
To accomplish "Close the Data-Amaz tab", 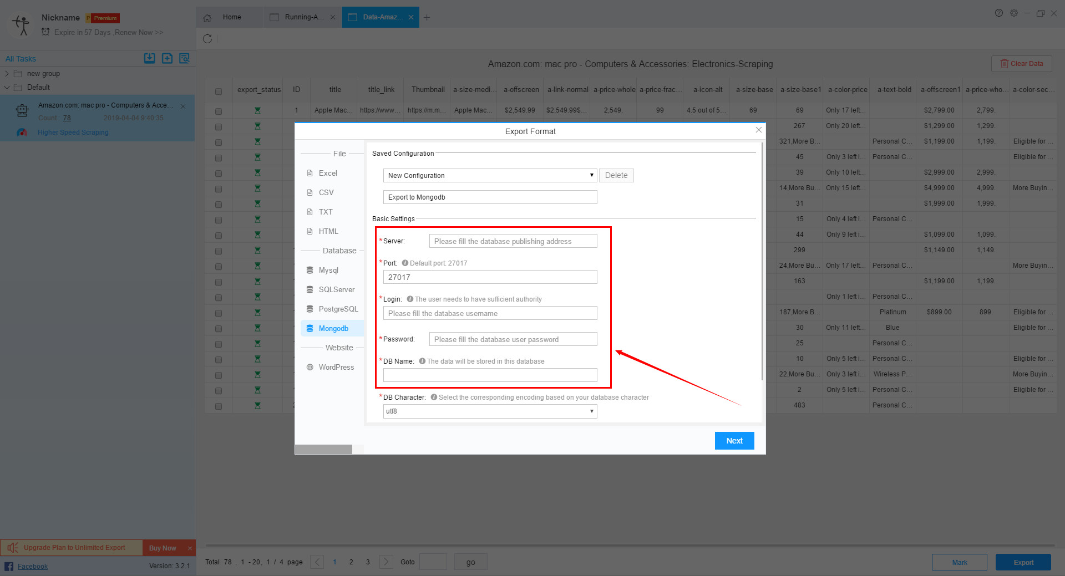I will tap(411, 17).
